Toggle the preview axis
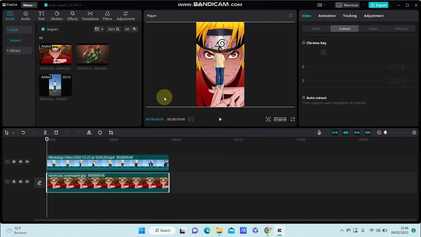Image resolution: width=421 pixels, height=237 pixels. coord(368,133)
